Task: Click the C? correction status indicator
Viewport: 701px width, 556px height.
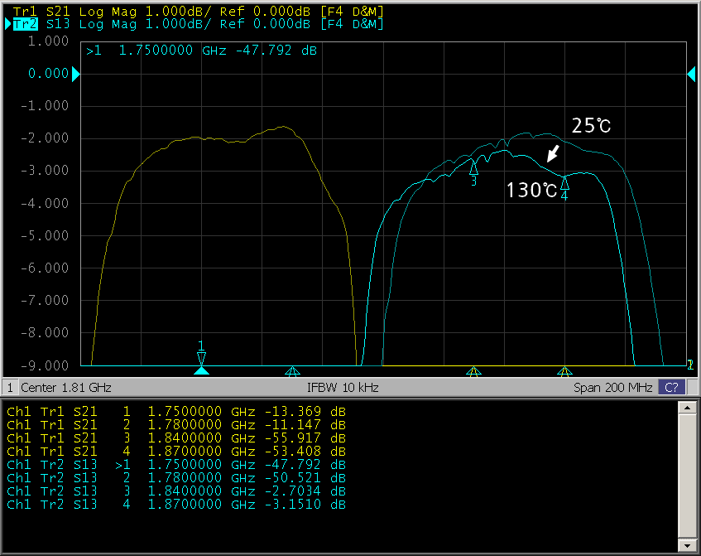Action: click(x=671, y=387)
